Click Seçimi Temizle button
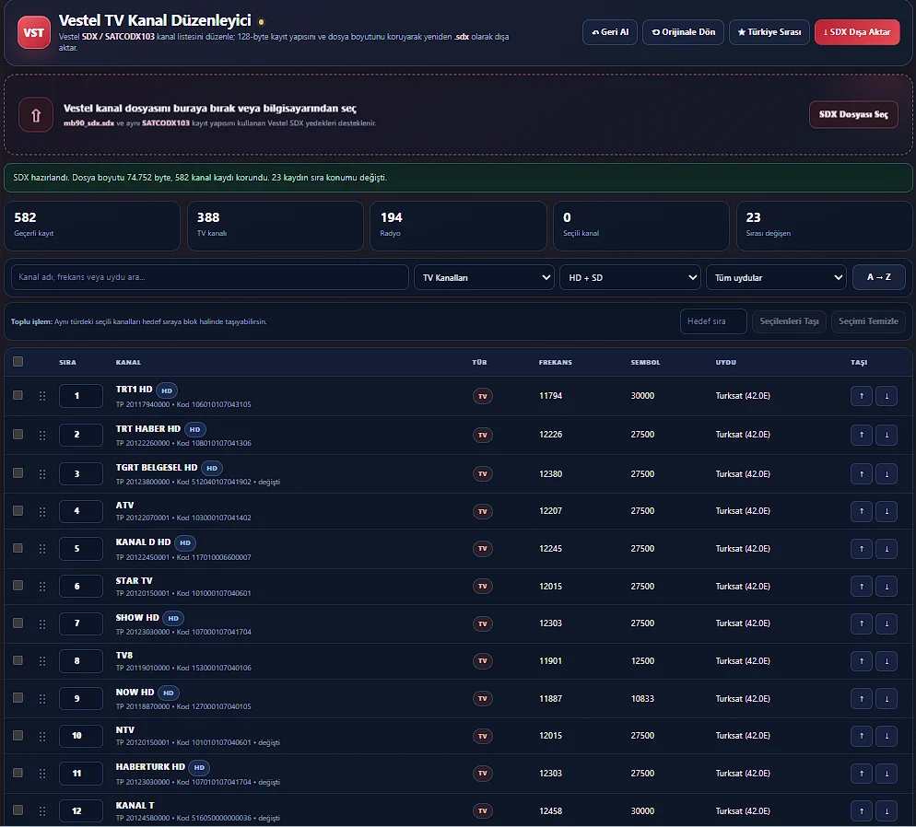The height and width of the screenshot is (827, 916). (868, 321)
